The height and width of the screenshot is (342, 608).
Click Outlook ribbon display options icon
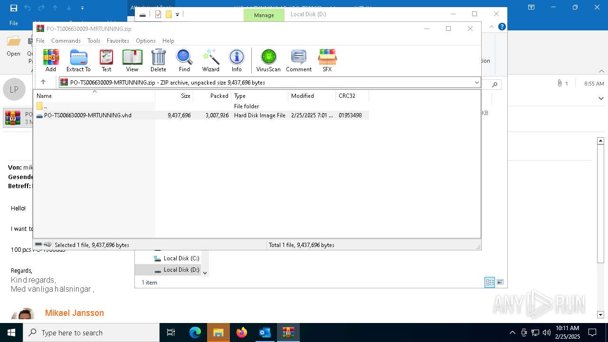pyautogui.click(x=531, y=8)
